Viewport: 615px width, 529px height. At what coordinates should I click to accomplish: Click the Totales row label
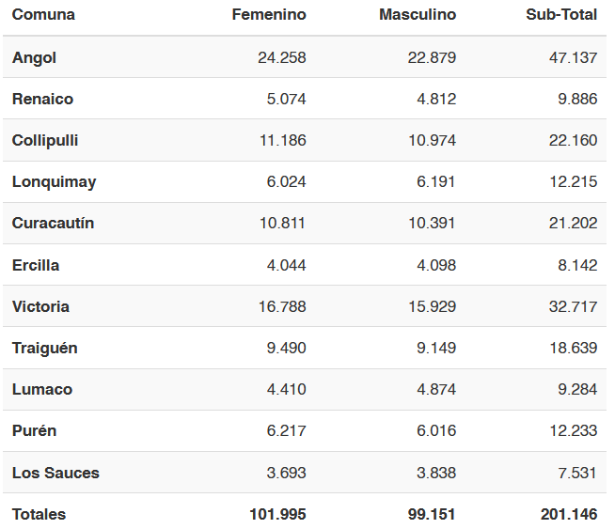pyautogui.click(x=39, y=515)
